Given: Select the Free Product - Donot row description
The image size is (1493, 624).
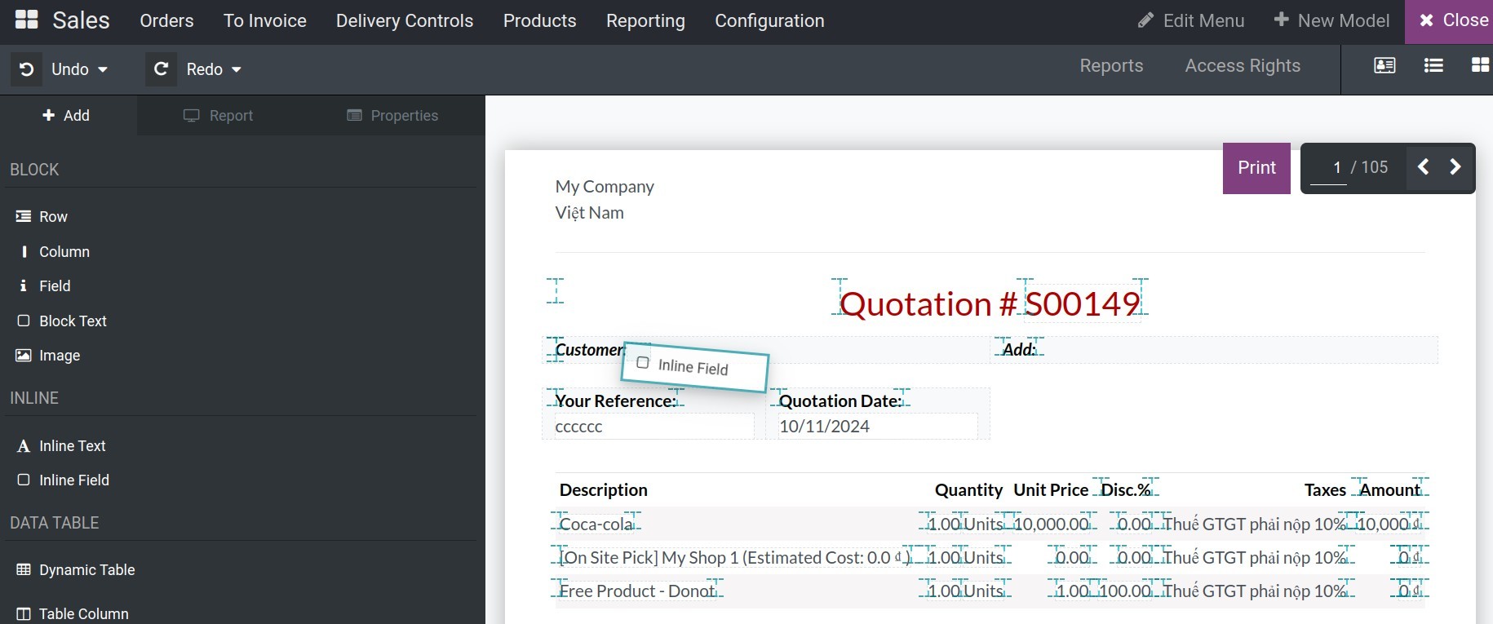Looking at the screenshot, I should (x=637, y=591).
